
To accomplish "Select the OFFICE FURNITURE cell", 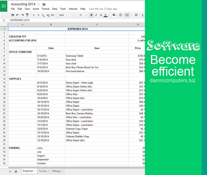I will coord(23,52).
